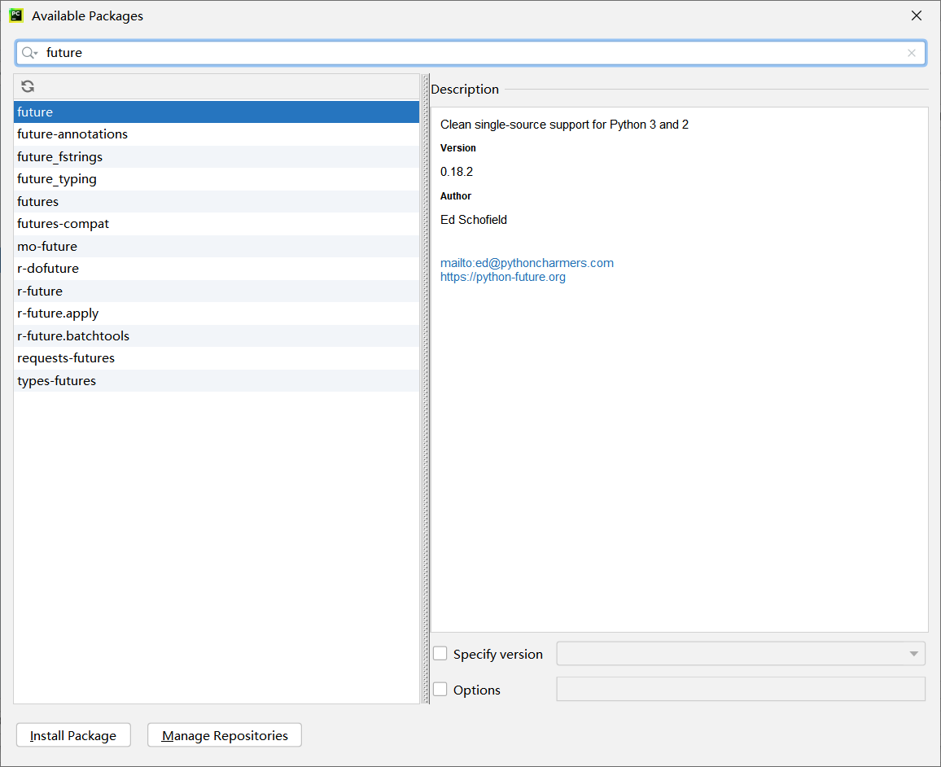Select the future_typing package
Image resolution: width=941 pixels, height=767 pixels.
[x=216, y=179]
